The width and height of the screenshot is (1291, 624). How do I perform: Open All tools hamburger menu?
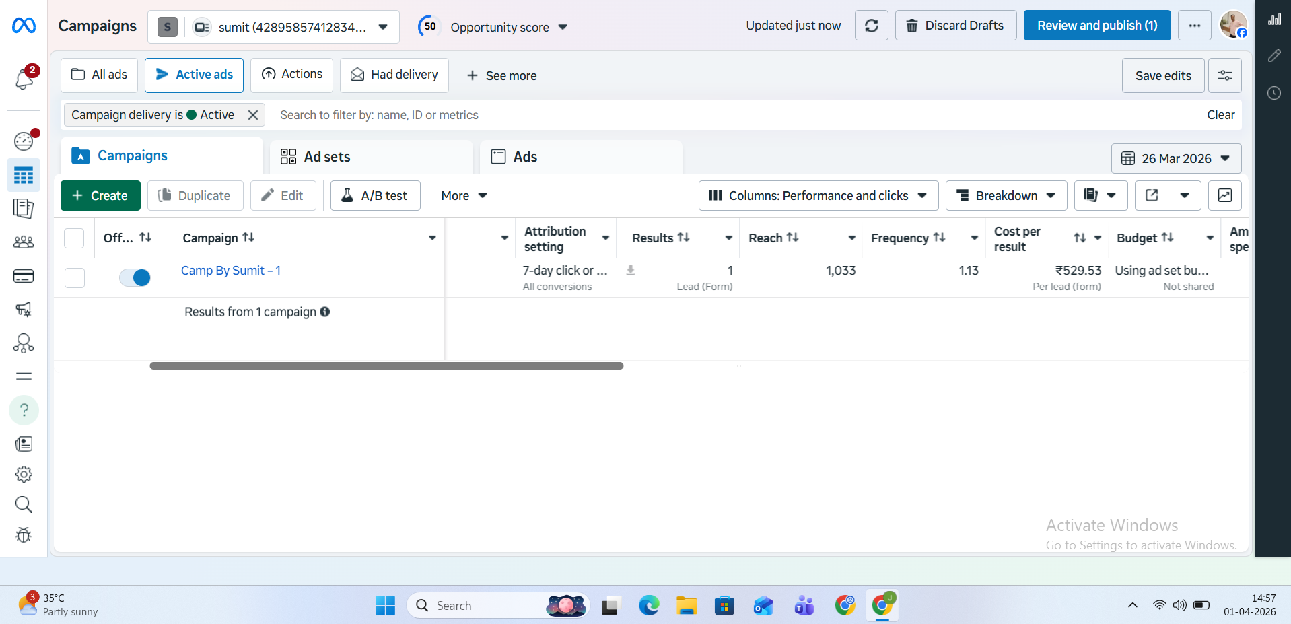[24, 377]
